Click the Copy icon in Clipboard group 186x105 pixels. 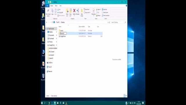click(x=52, y=11)
